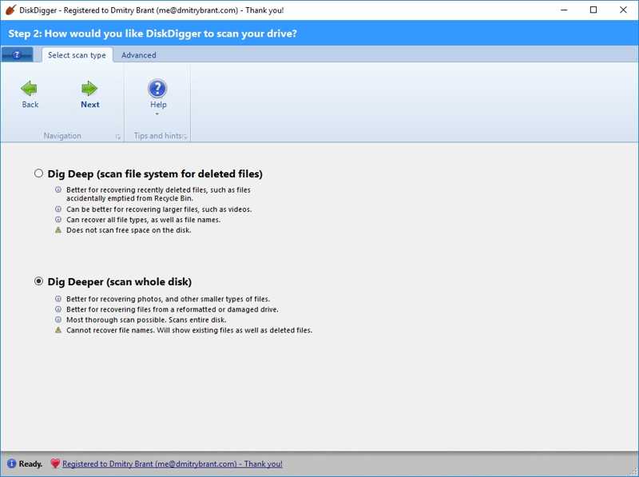Click the info bullet beside 'Most thorough scan possible'
The height and width of the screenshot is (477, 639).
(x=58, y=320)
